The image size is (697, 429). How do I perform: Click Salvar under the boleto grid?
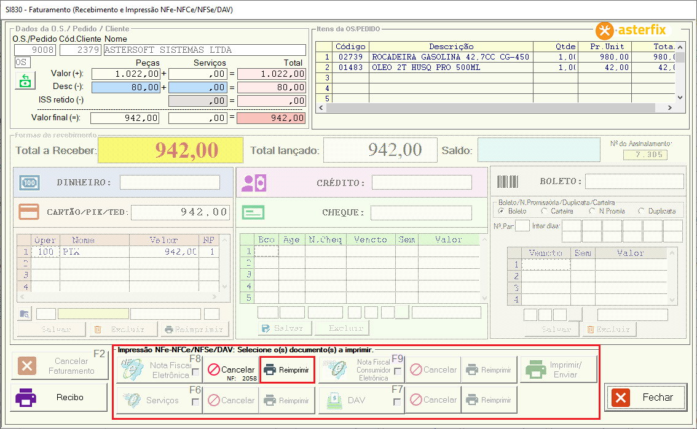[553, 329]
